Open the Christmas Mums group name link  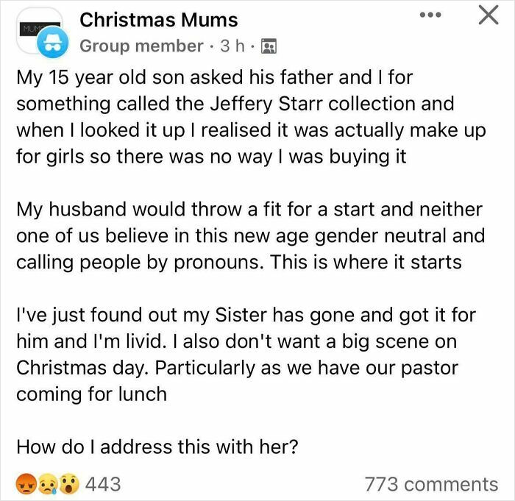[x=158, y=19]
